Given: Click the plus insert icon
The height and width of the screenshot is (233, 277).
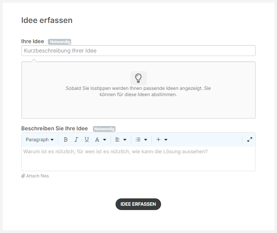Looking at the screenshot, I should (158, 140).
